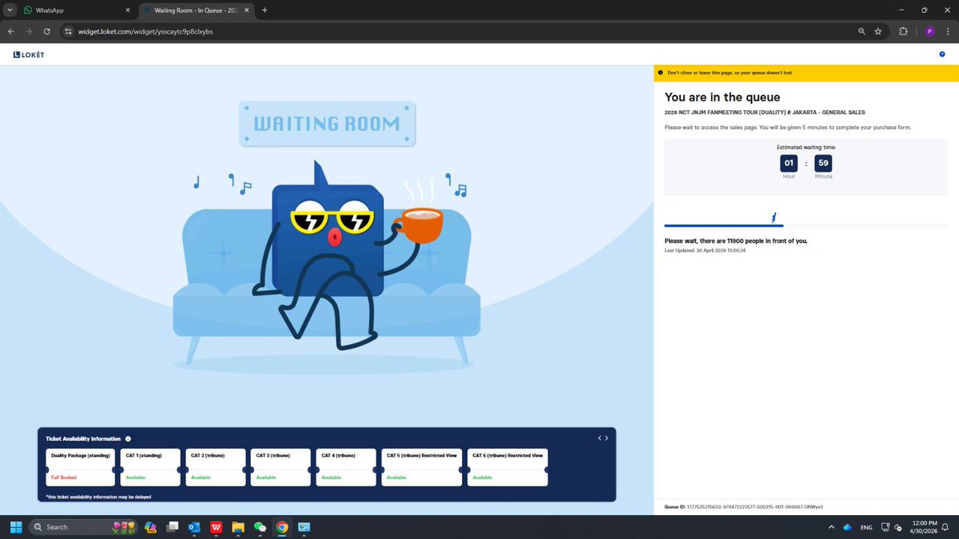Click the LOKET logo in the header
The height and width of the screenshot is (539, 959).
point(28,54)
